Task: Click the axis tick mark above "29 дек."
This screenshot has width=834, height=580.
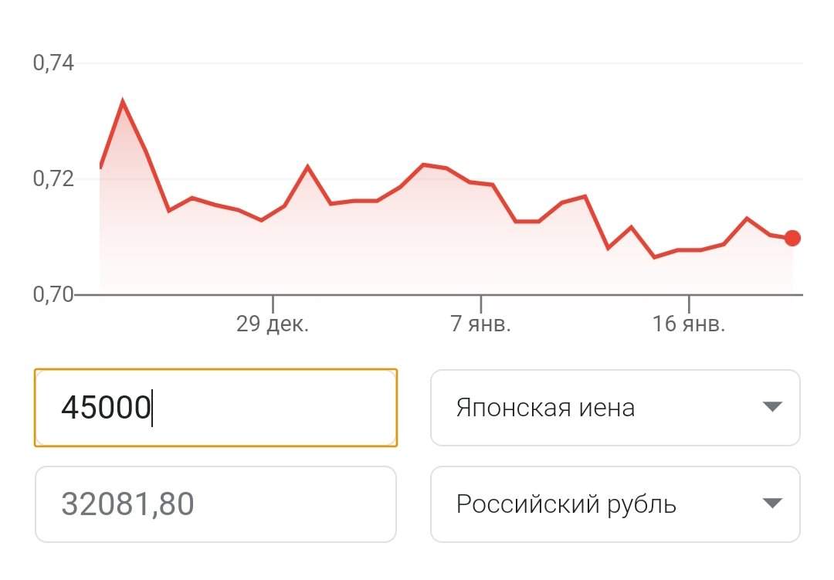Action: 273,302
